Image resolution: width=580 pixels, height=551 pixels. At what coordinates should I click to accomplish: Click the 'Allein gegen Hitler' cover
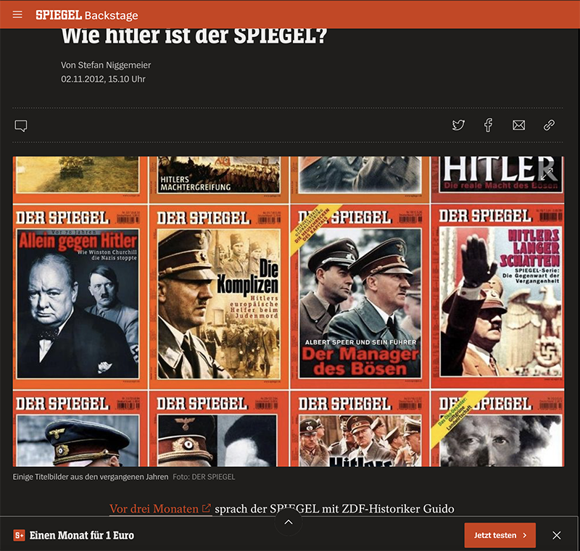click(x=78, y=297)
